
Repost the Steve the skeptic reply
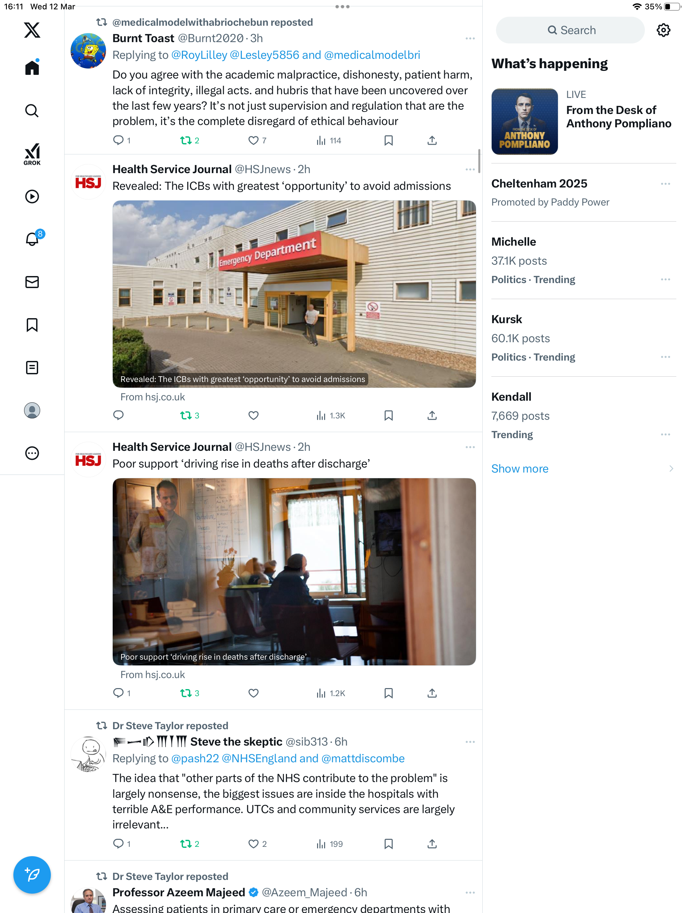click(x=190, y=844)
